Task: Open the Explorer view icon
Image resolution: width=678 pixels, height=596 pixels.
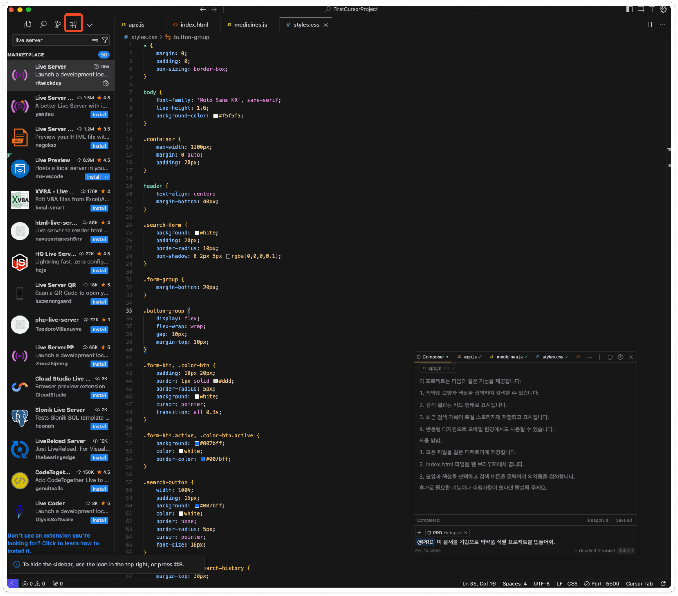Action: point(28,25)
